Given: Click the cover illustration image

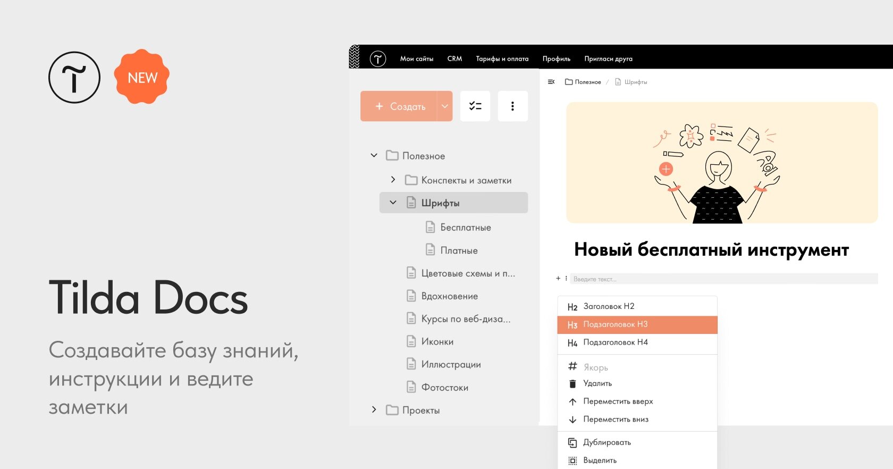Looking at the screenshot, I should coord(722,163).
